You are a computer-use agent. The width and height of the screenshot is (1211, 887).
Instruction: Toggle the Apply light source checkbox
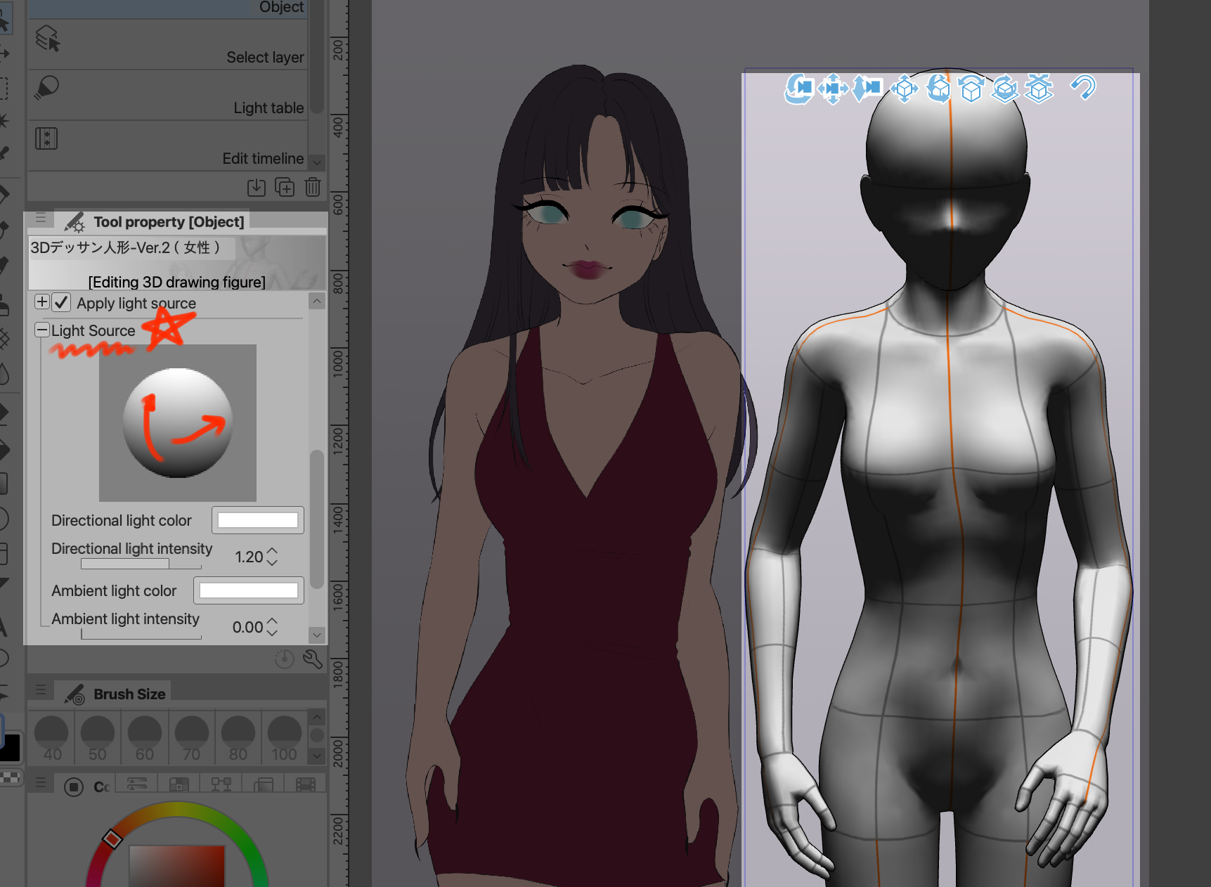pos(62,302)
